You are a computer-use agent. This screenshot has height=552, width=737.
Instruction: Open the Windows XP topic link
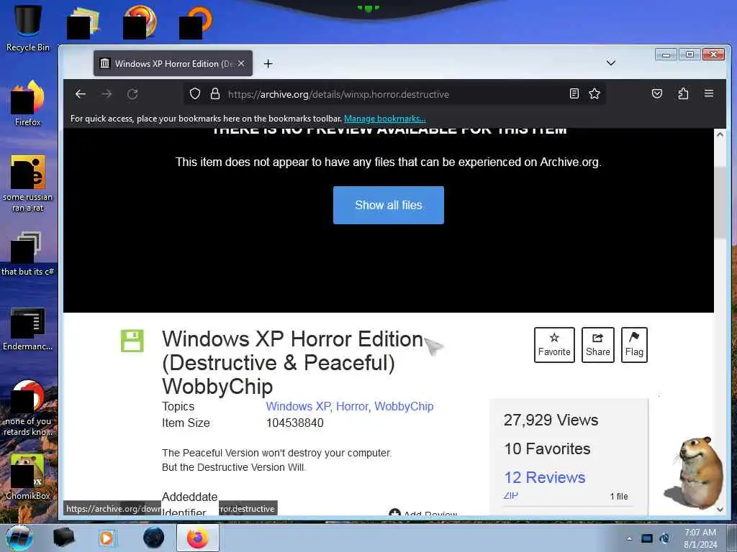[x=298, y=407]
